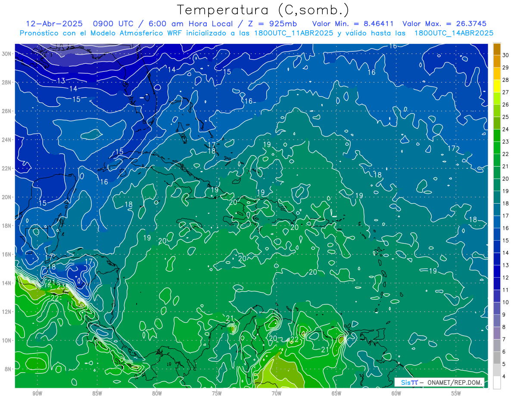Pick the colorbar segment between 22 and 23

coord(497,148)
